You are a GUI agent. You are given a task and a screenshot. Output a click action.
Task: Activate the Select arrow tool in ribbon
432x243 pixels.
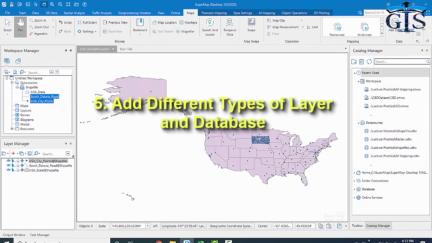coord(7,26)
